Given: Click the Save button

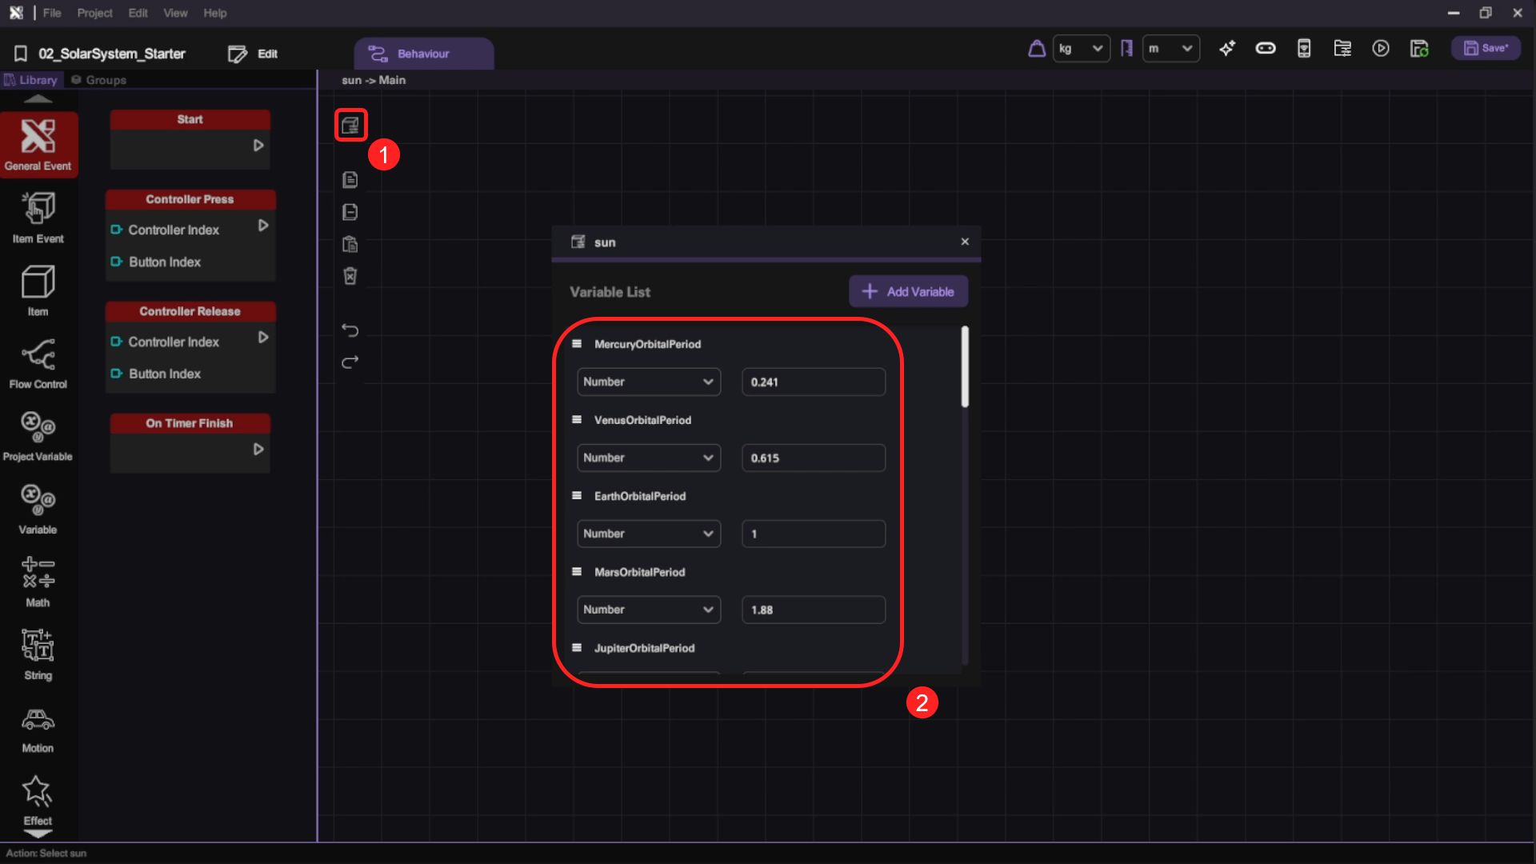Looking at the screenshot, I should [x=1486, y=49].
